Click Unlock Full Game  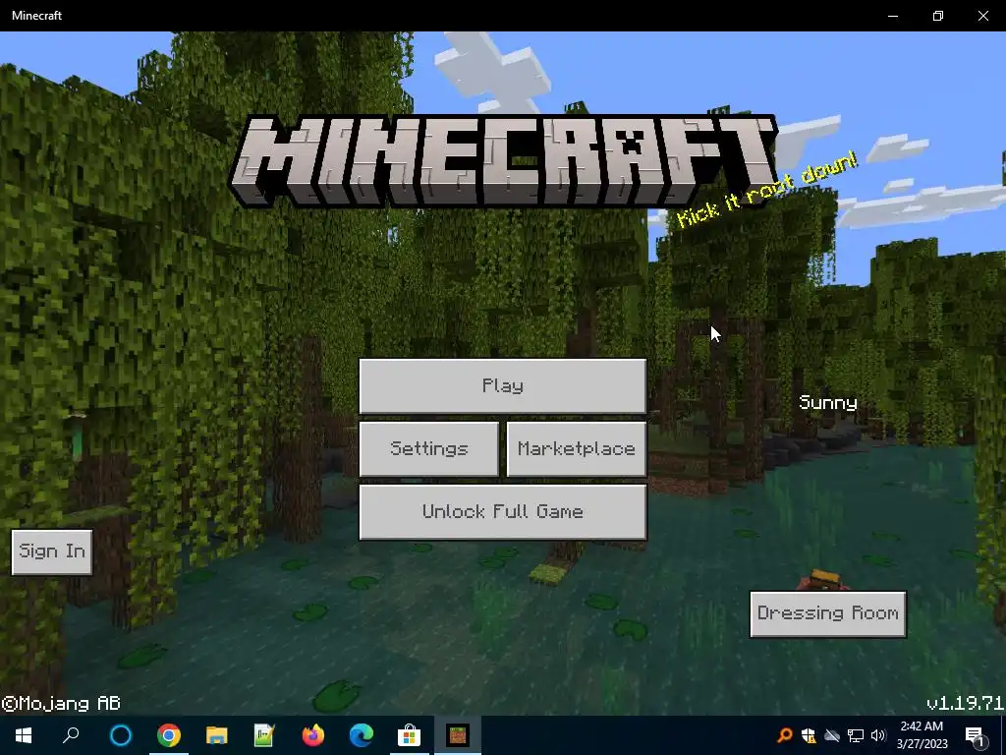pyautogui.click(x=502, y=511)
